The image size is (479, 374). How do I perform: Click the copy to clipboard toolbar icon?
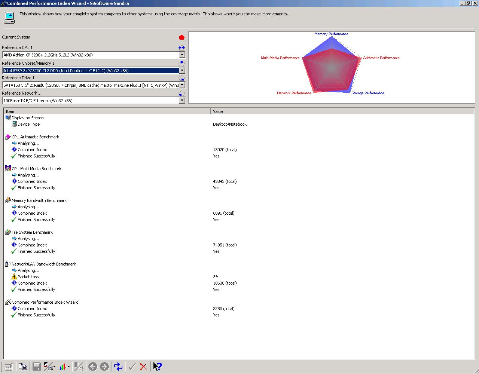pyautogui.click(x=22, y=367)
